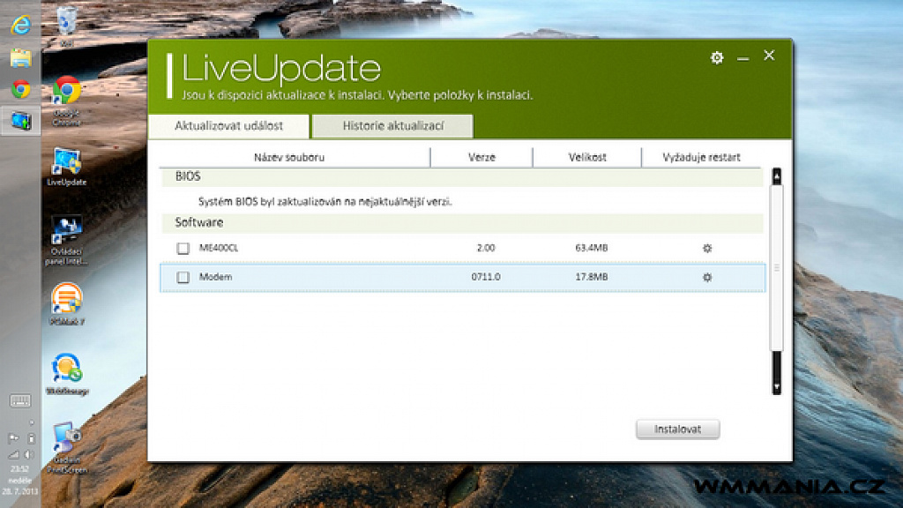Switch to Aktualizovat událost tab

228,126
